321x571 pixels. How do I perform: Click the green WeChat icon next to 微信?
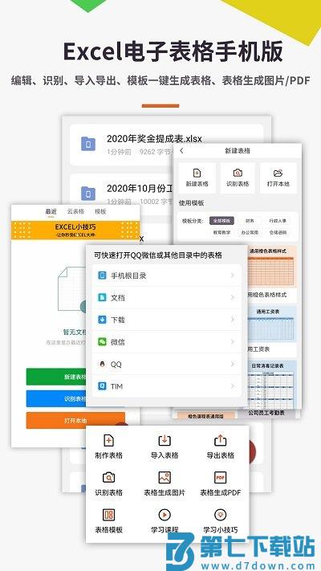tap(102, 342)
